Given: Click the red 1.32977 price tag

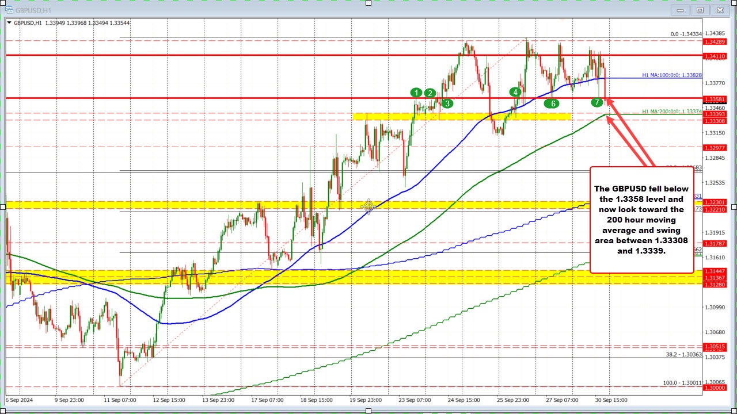Looking at the screenshot, I should 714,148.
